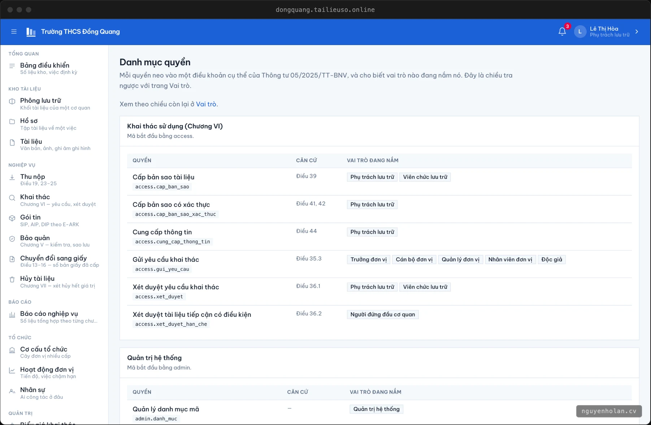Click the Bảng điều khiển sidebar icon
This screenshot has height=425, width=651.
[x=12, y=66]
